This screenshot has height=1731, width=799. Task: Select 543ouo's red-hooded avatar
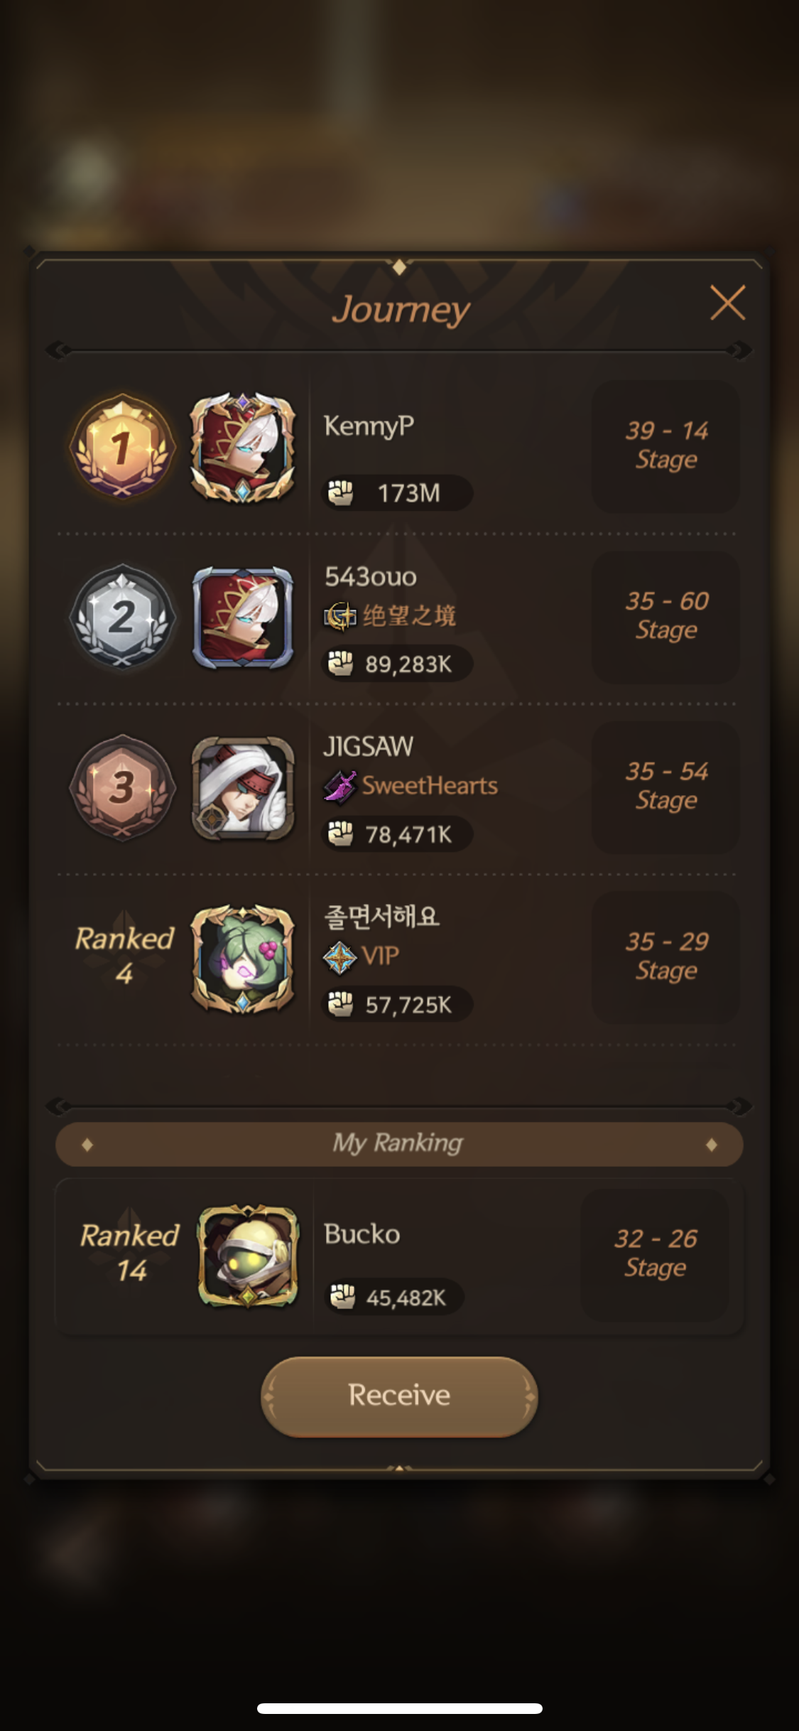coord(243,618)
